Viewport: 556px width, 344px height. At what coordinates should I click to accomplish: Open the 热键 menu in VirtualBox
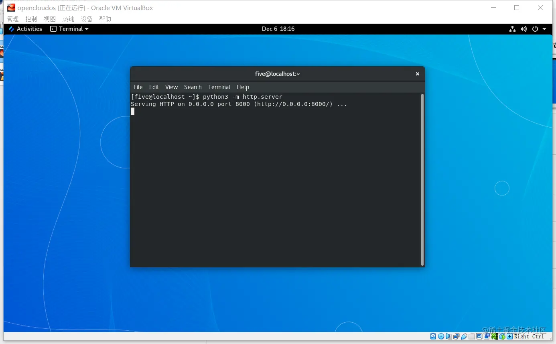point(68,19)
